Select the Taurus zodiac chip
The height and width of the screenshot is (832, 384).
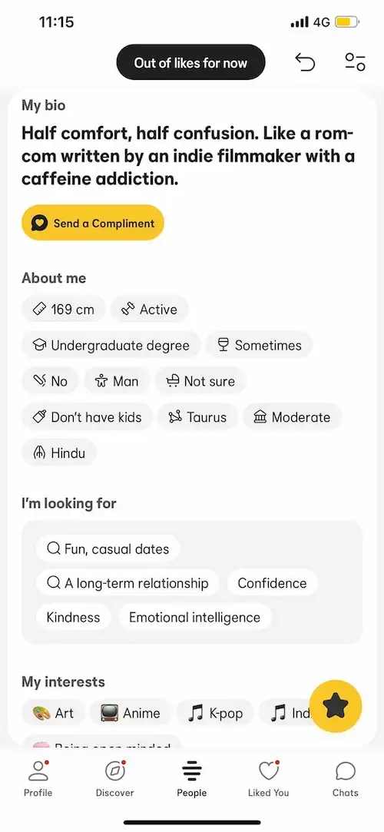tap(197, 417)
